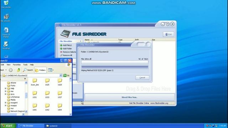Select Media folder in tree

[x=11, y=100]
